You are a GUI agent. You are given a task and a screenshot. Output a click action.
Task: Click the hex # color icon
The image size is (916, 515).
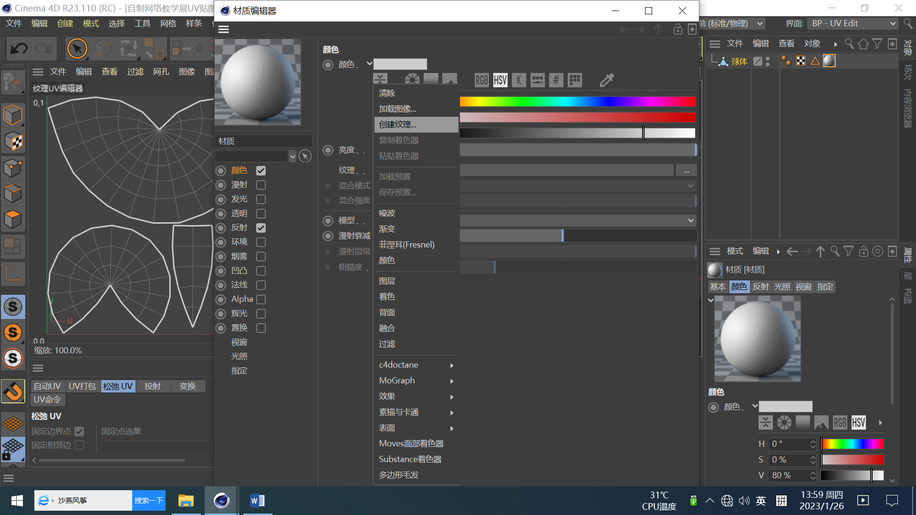(556, 80)
